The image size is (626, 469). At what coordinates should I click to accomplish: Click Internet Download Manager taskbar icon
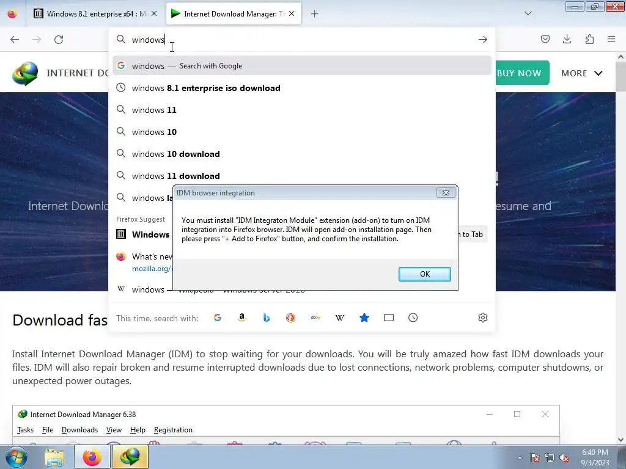click(130, 457)
